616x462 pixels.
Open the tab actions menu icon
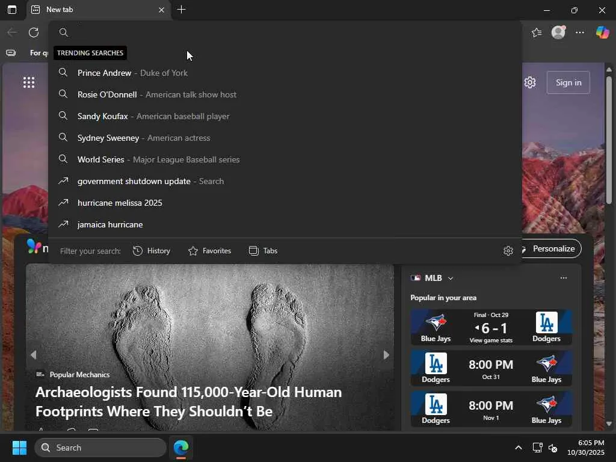(x=12, y=10)
